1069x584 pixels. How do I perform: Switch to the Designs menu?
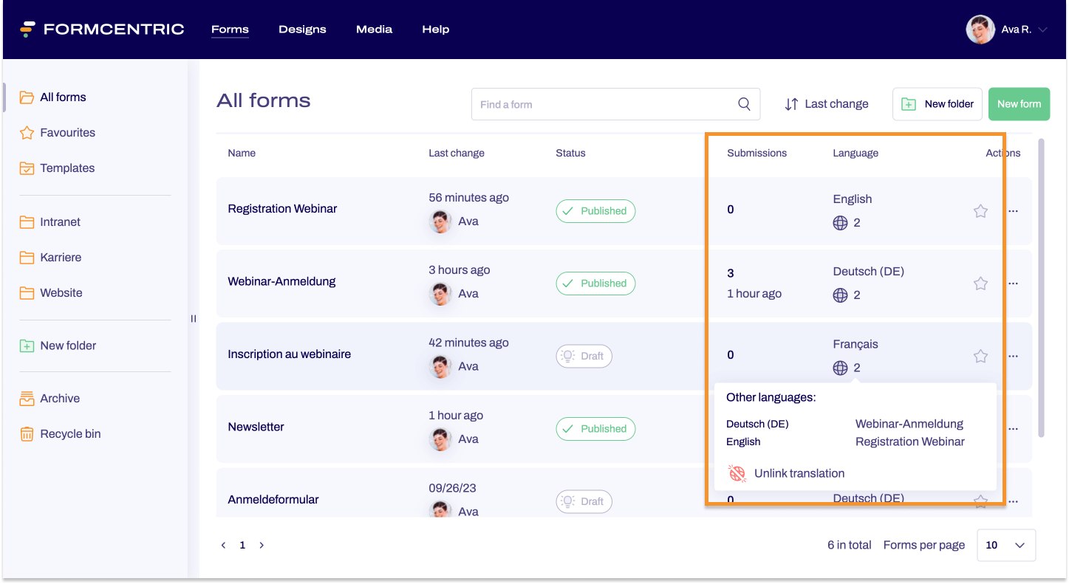pos(302,30)
